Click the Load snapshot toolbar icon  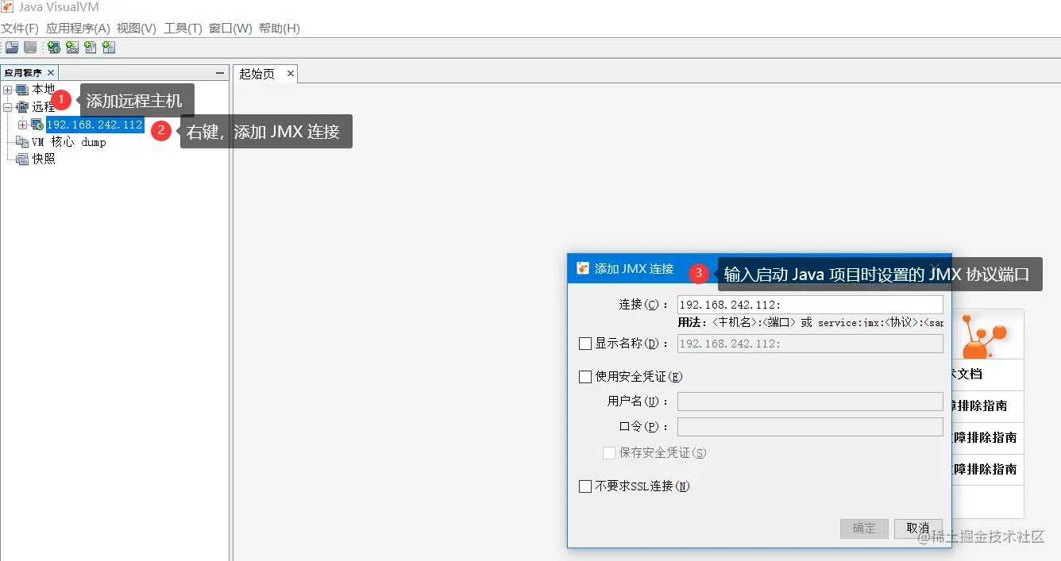pos(11,48)
